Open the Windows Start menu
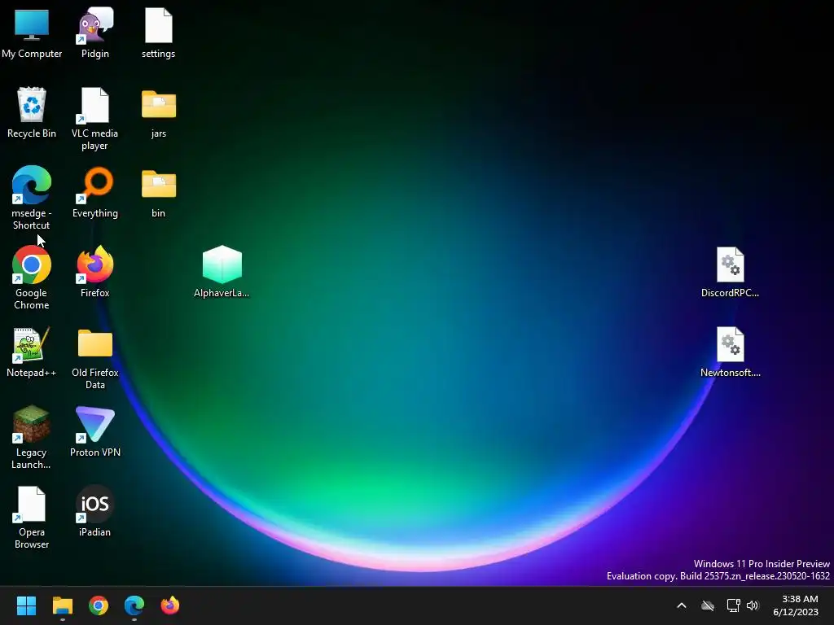This screenshot has width=834, height=625. point(26,605)
